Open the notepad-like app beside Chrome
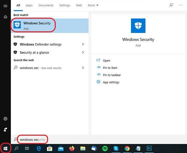Viewport: 187px width, 153px height. pyautogui.click(x=138, y=148)
